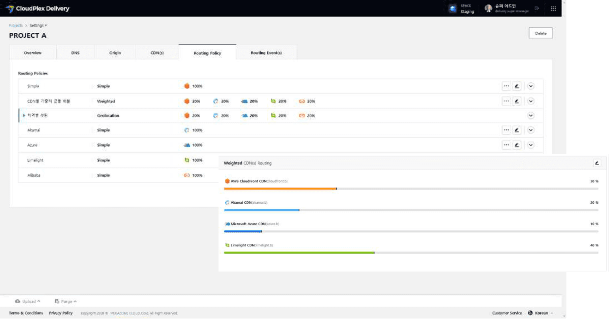Viewport: 609px width, 319px height.
Task: Click the Microsoft Azure CDN weight bar
Action: tap(411, 231)
